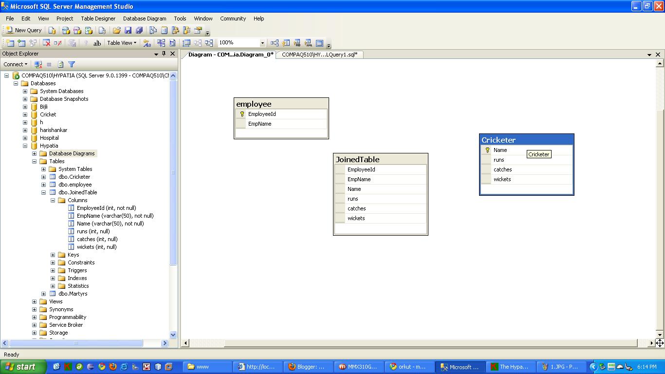Select the Insert Text Annotation (a|b) icon
The width and height of the screenshot is (665, 374).
tap(97, 43)
